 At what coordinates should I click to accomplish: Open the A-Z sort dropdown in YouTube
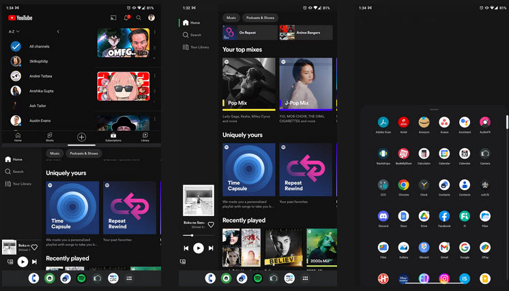(14, 31)
